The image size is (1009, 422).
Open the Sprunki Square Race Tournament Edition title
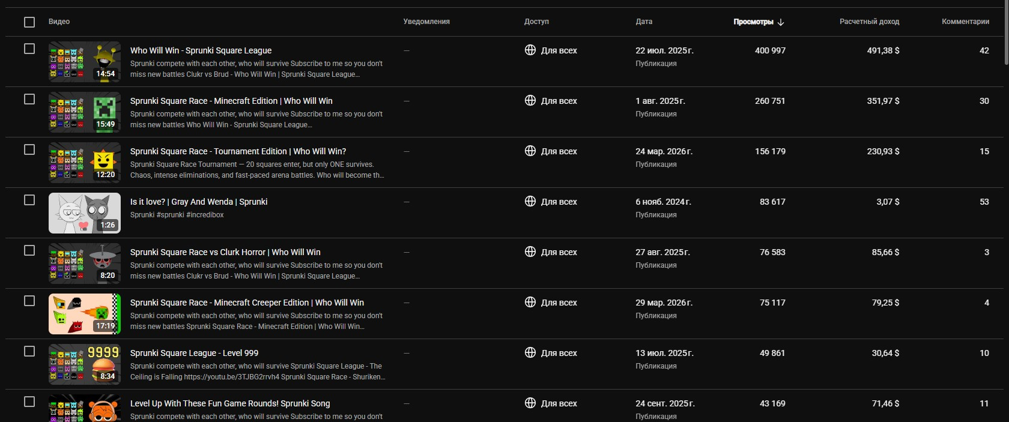tap(238, 151)
